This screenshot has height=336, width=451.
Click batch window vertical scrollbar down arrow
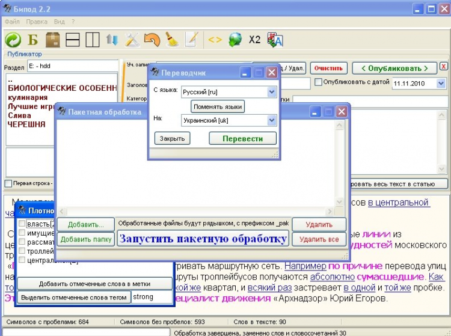pos(339,201)
